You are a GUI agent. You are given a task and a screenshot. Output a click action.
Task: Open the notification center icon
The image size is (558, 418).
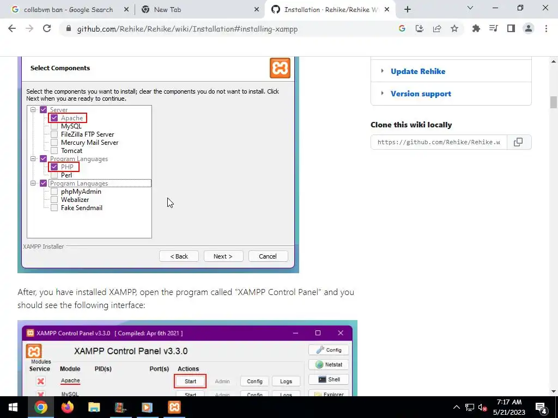[541, 408]
